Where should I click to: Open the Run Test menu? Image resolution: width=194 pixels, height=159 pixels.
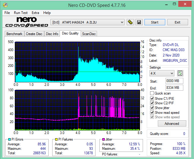21,13
